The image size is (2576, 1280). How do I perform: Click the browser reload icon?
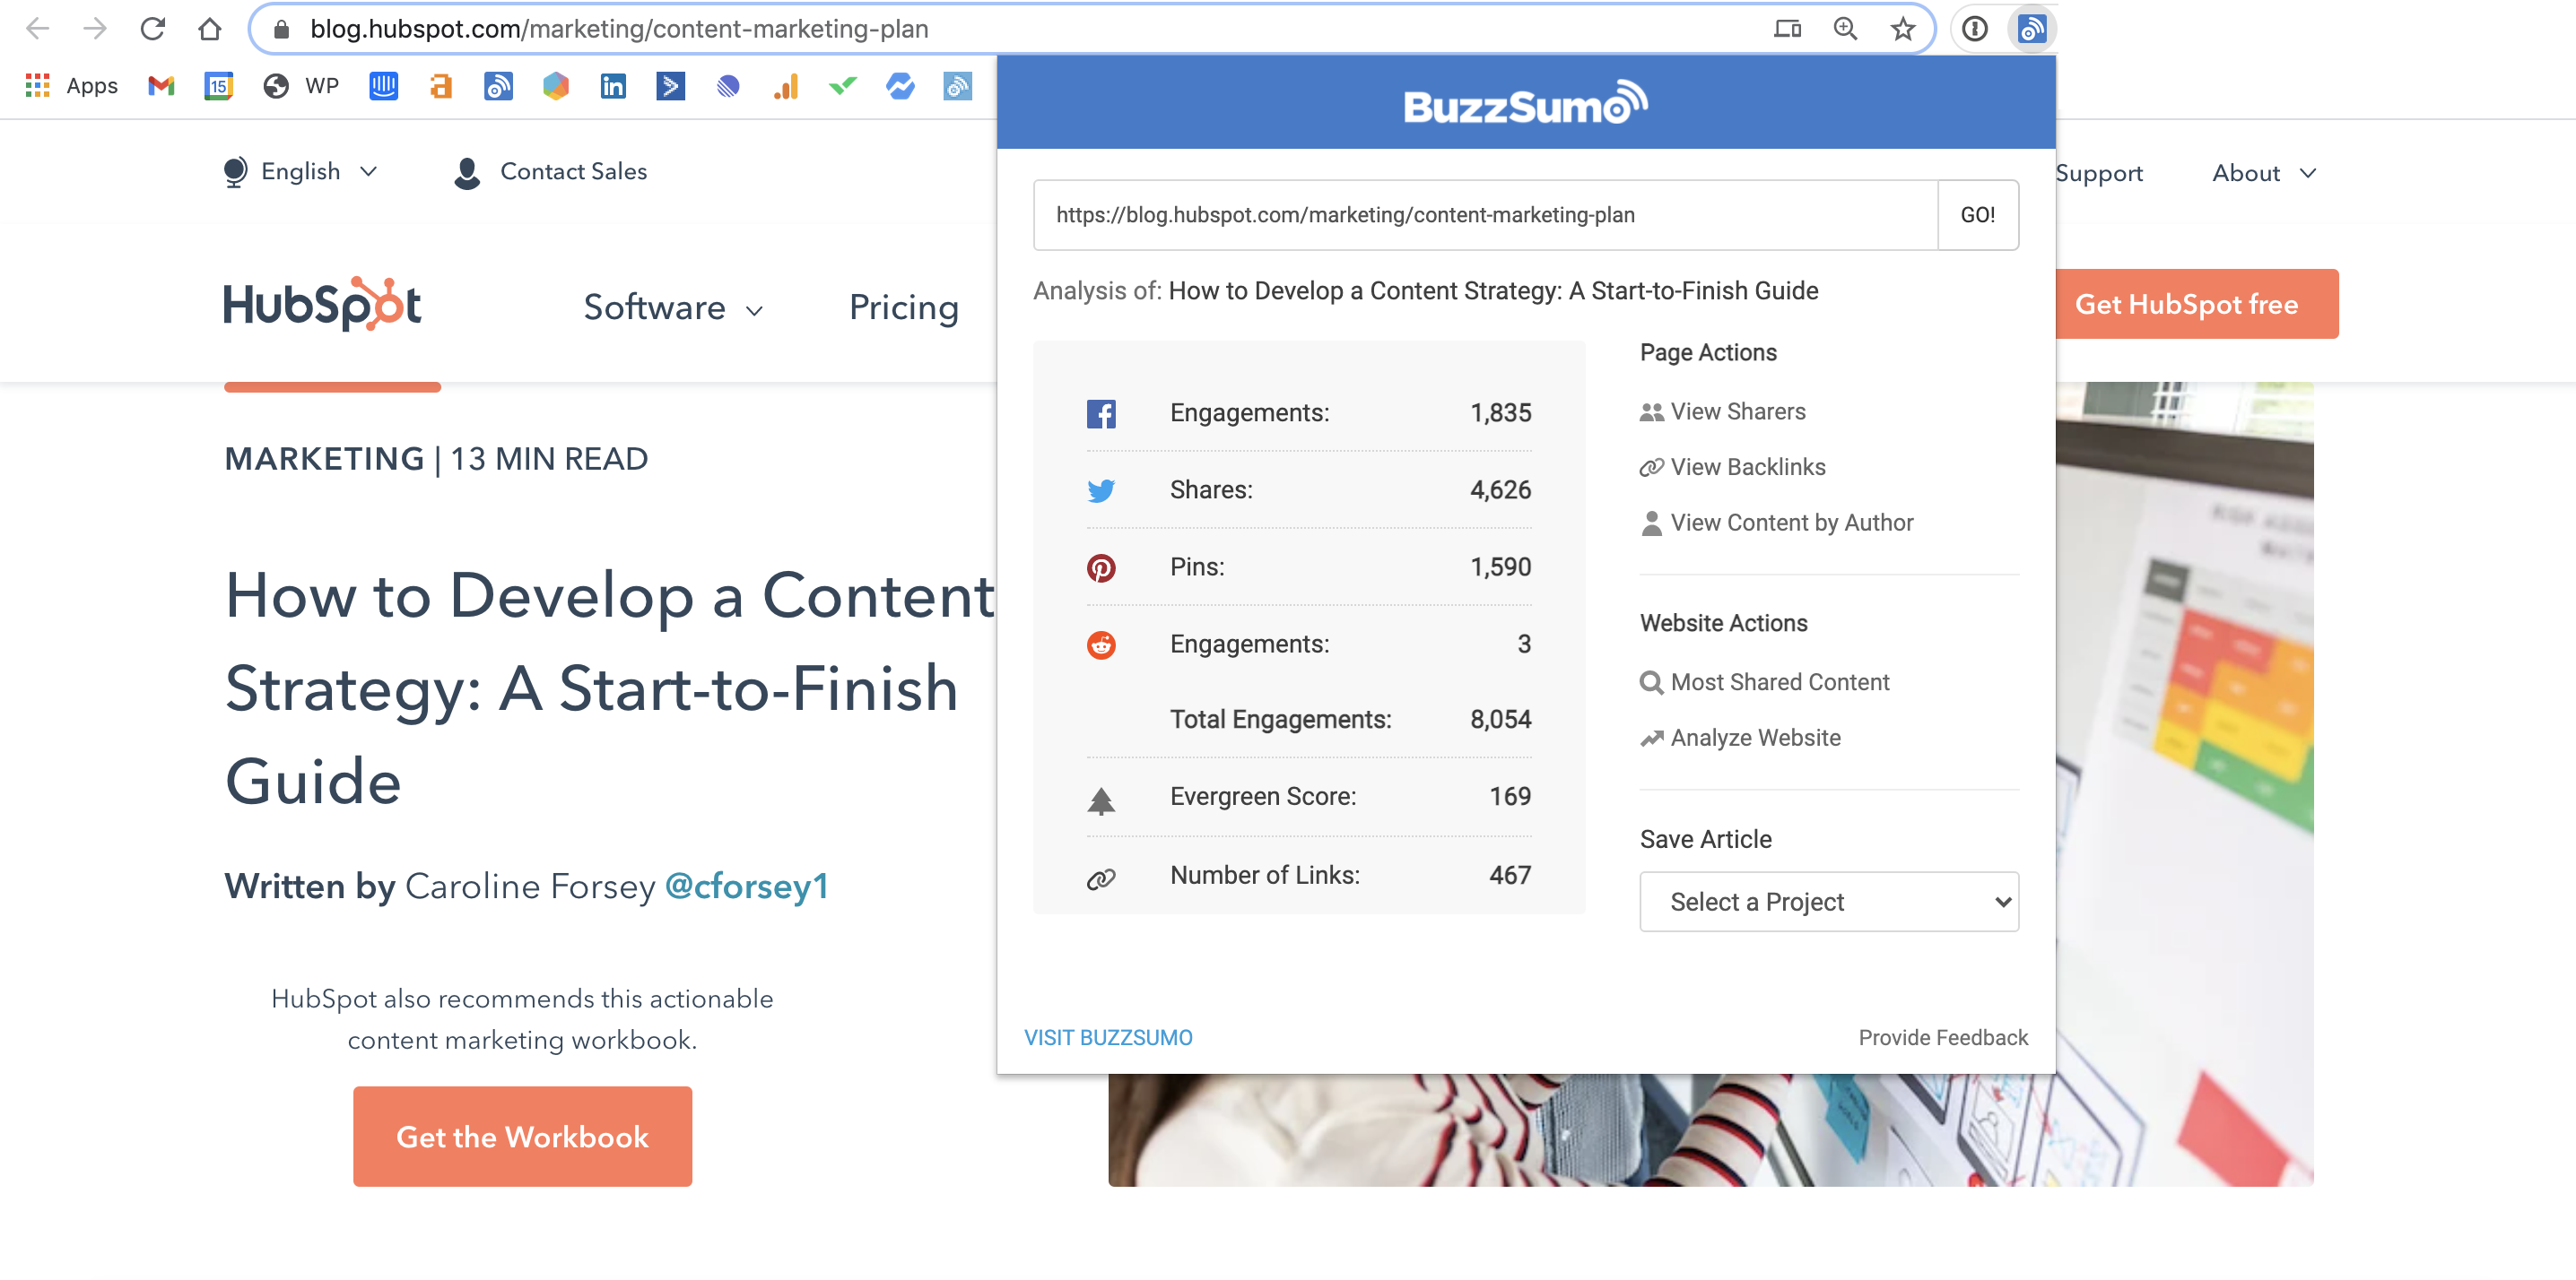click(x=152, y=29)
